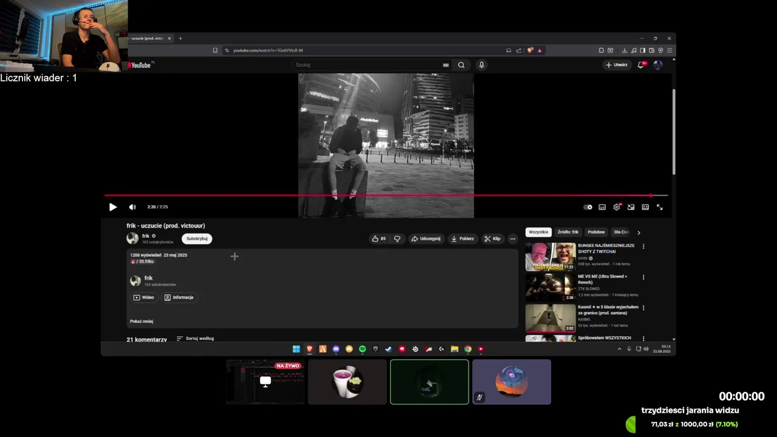Enter full screen mode

[660, 207]
